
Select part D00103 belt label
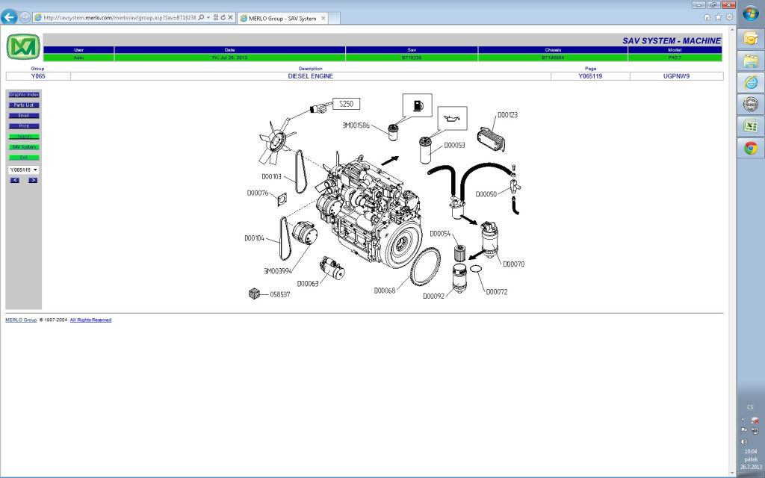(272, 176)
